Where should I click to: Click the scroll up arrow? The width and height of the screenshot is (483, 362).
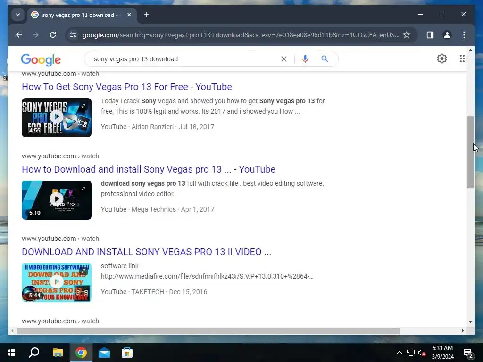coord(470,50)
